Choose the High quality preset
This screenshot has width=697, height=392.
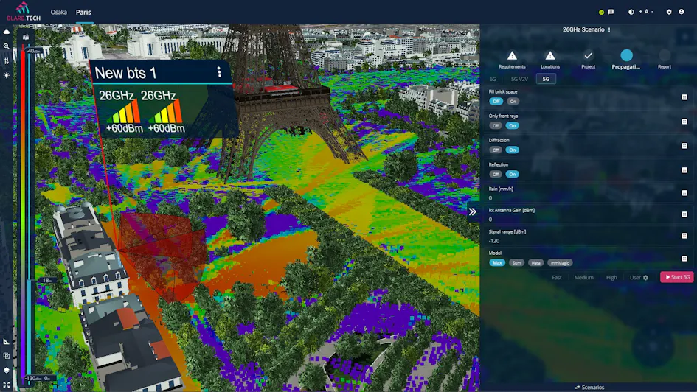[611, 278]
